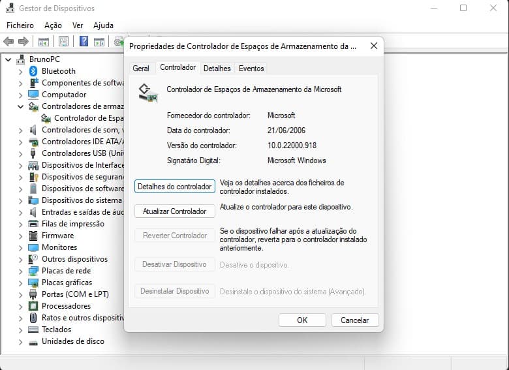Click the Forward arrow in the toolbar
This screenshot has width=509, height=370.
[23, 42]
